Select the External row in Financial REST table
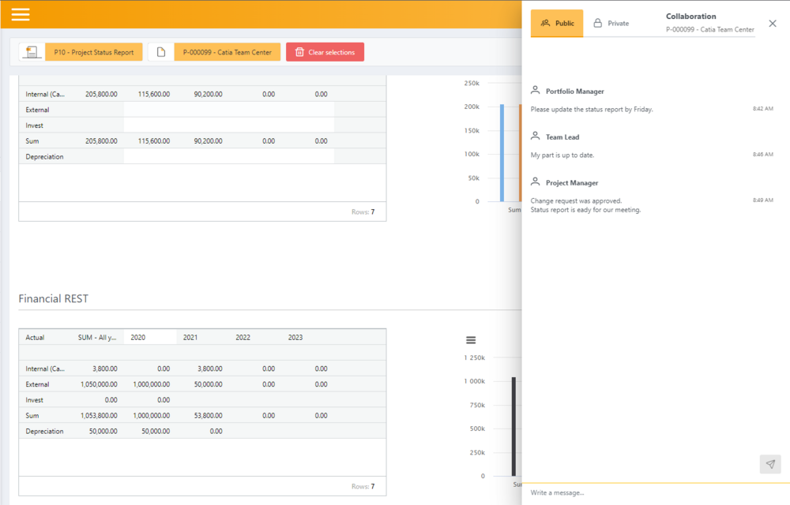 click(x=37, y=384)
